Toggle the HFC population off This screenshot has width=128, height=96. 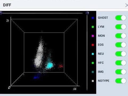(121, 63)
